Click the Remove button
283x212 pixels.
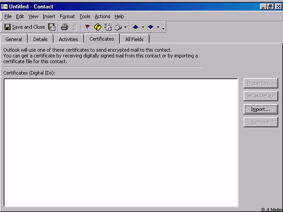coord(260,122)
